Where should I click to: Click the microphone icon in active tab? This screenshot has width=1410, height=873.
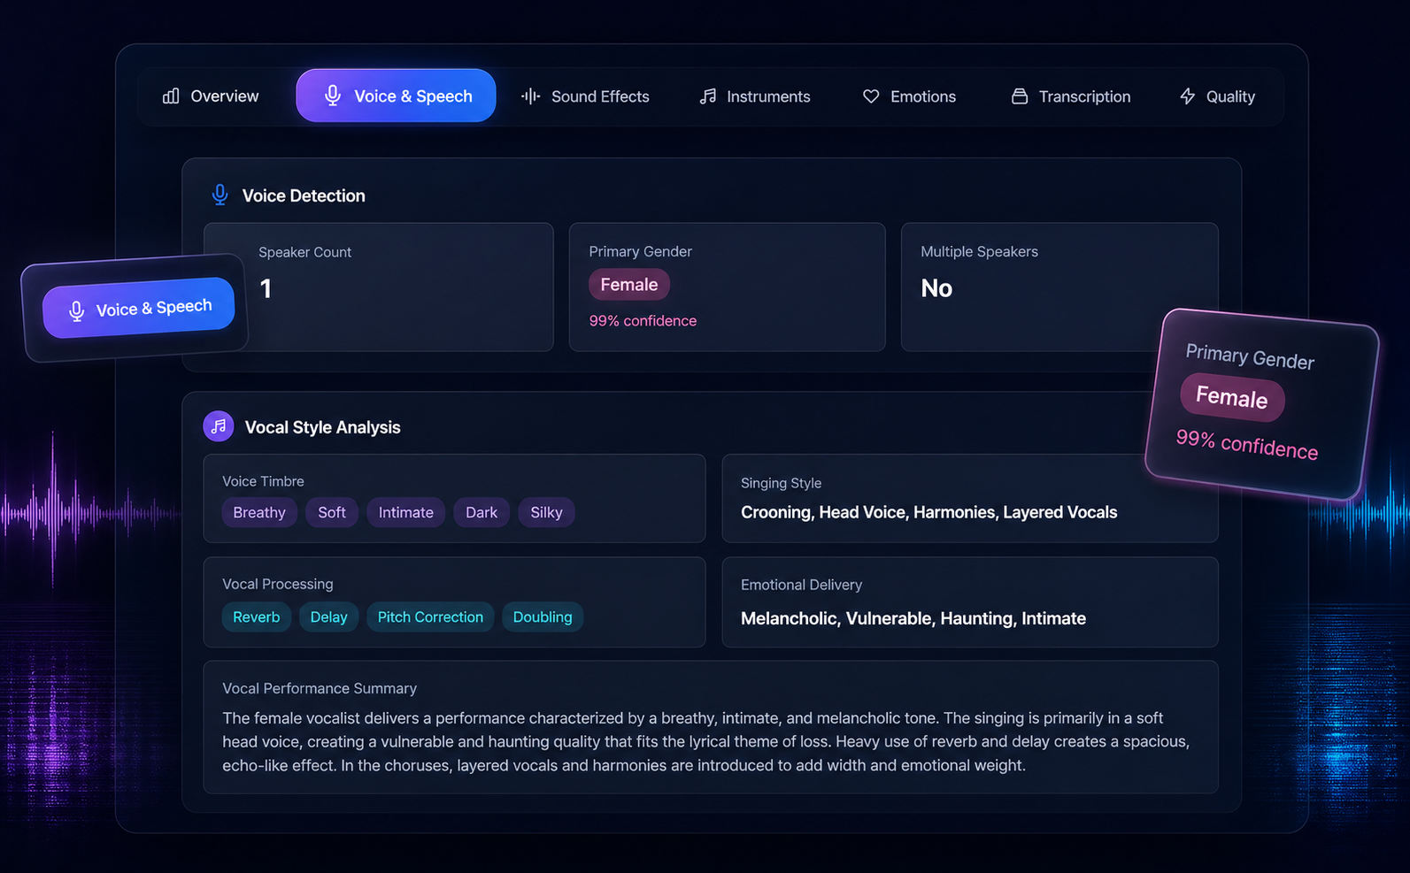(x=333, y=96)
